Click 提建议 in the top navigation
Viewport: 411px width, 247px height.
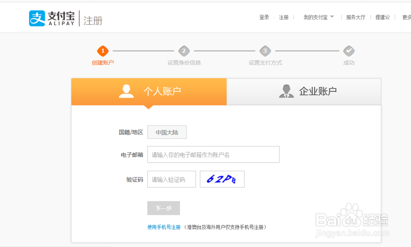coord(382,17)
